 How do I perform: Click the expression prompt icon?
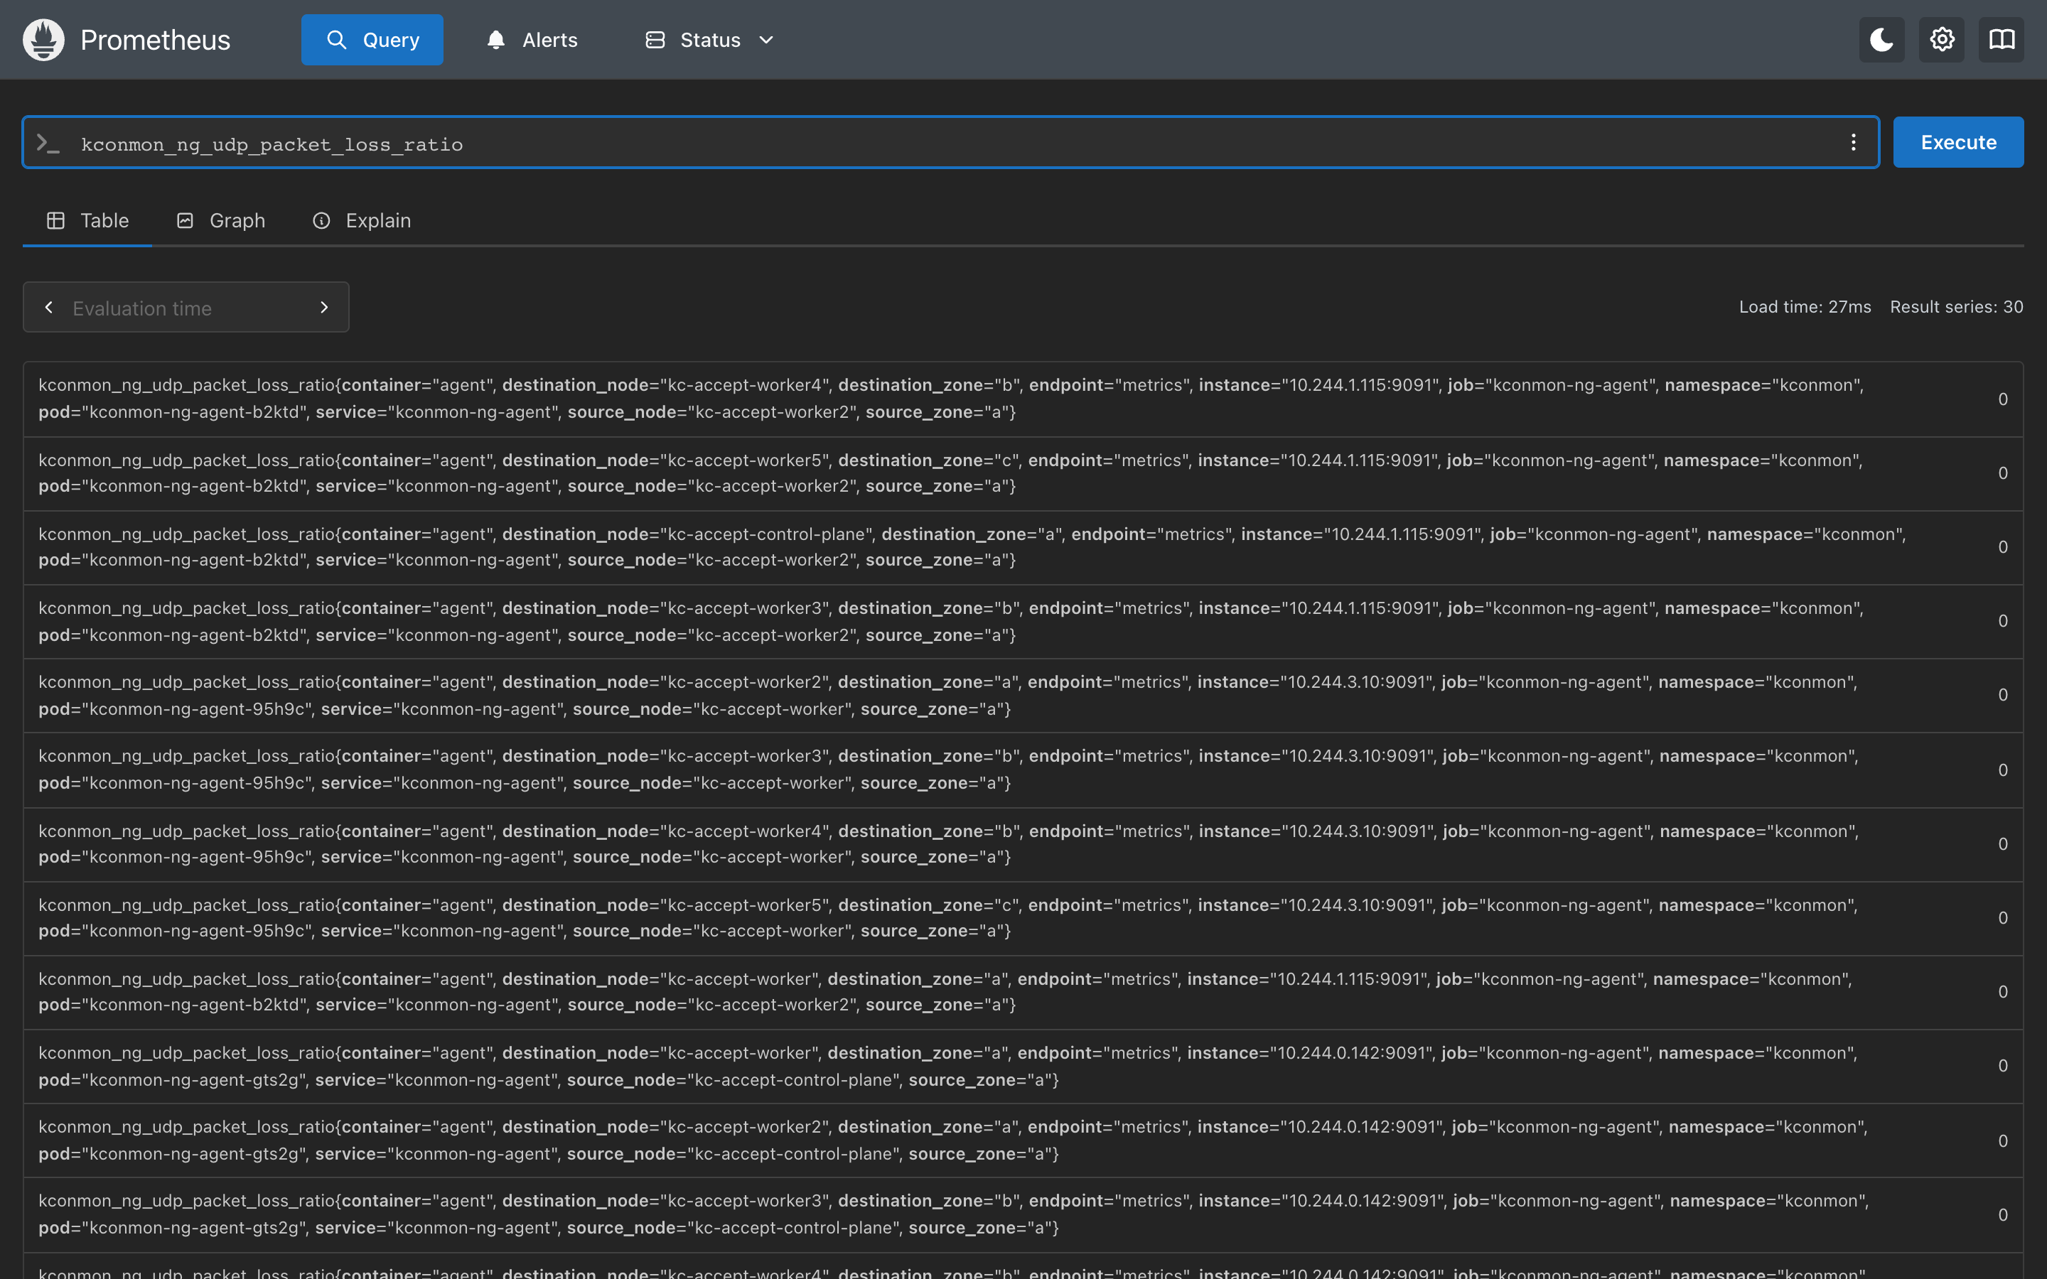tap(48, 143)
